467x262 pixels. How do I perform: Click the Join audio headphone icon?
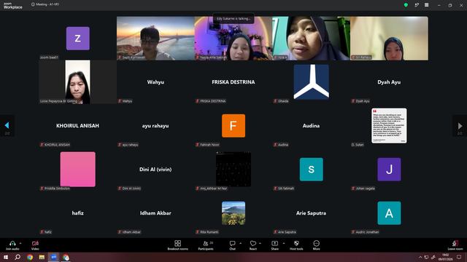[12, 243]
